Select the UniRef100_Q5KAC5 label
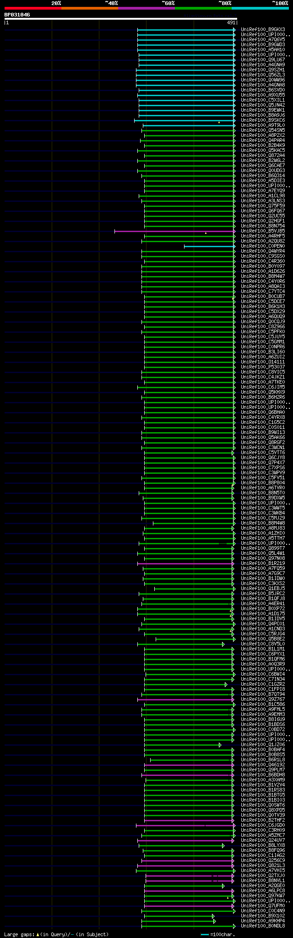Image resolution: width=293 pixels, height=938 pixels. coord(263,151)
